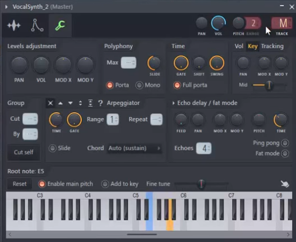
Task: Expand the Echo delay / fat mode arrow
Action: [173, 103]
